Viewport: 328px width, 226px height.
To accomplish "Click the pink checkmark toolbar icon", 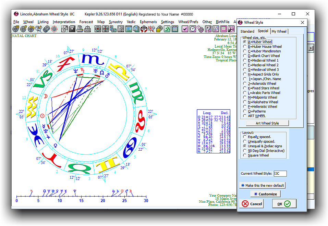I will [x=185, y=29].
